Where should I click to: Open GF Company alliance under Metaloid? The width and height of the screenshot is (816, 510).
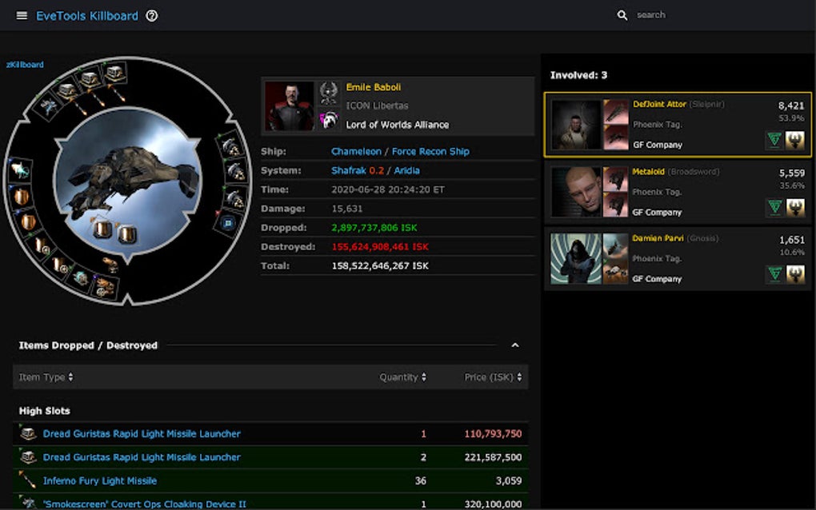point(657,212)
